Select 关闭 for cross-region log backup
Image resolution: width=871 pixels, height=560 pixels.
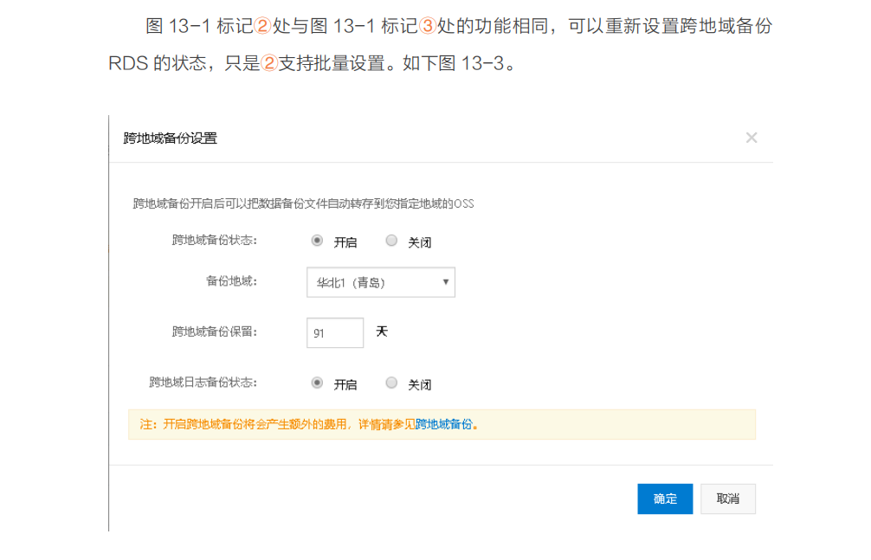pyautogui.click(x=390, y=383)
